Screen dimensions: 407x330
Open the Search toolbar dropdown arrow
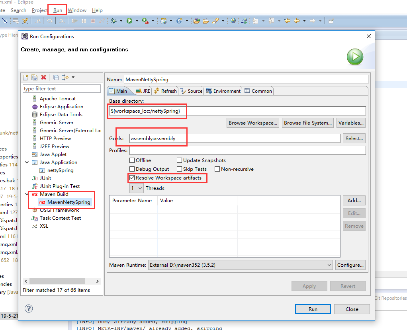[223, 21]
